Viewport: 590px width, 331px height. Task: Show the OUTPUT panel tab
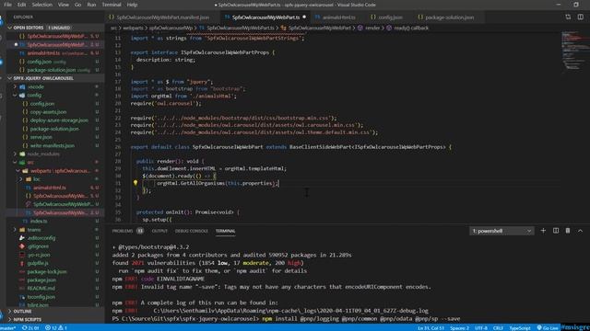[x=159, y=231]
